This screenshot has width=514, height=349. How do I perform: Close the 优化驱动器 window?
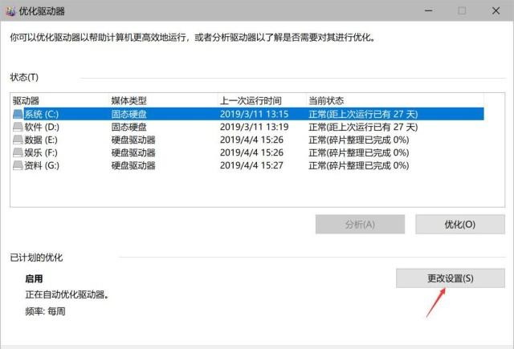(x=496, y=10)
